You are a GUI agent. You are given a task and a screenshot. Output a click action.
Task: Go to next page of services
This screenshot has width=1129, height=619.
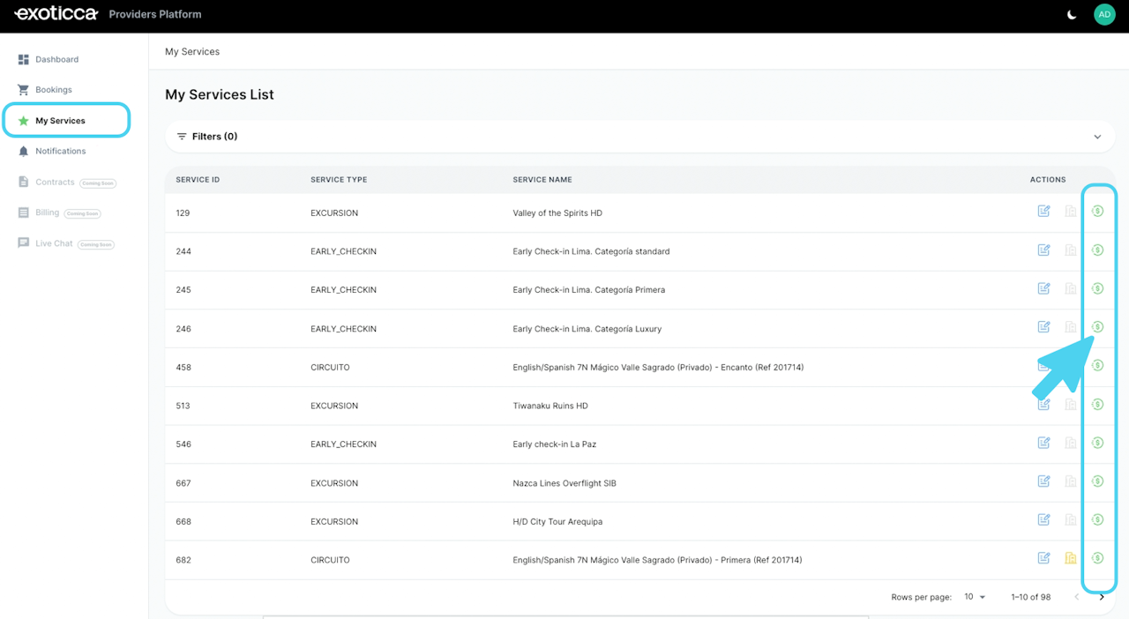(x=1102, y=597)
